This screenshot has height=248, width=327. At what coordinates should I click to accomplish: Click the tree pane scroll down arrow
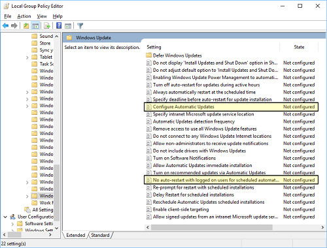[x=57, y=228]
